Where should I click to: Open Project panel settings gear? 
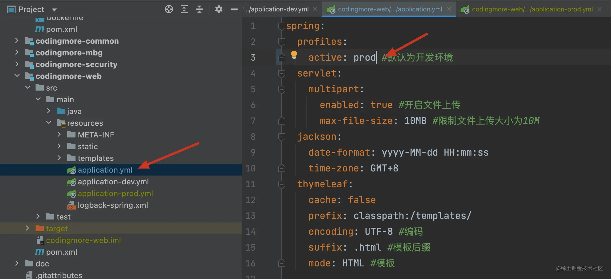(x=219, y=9)
